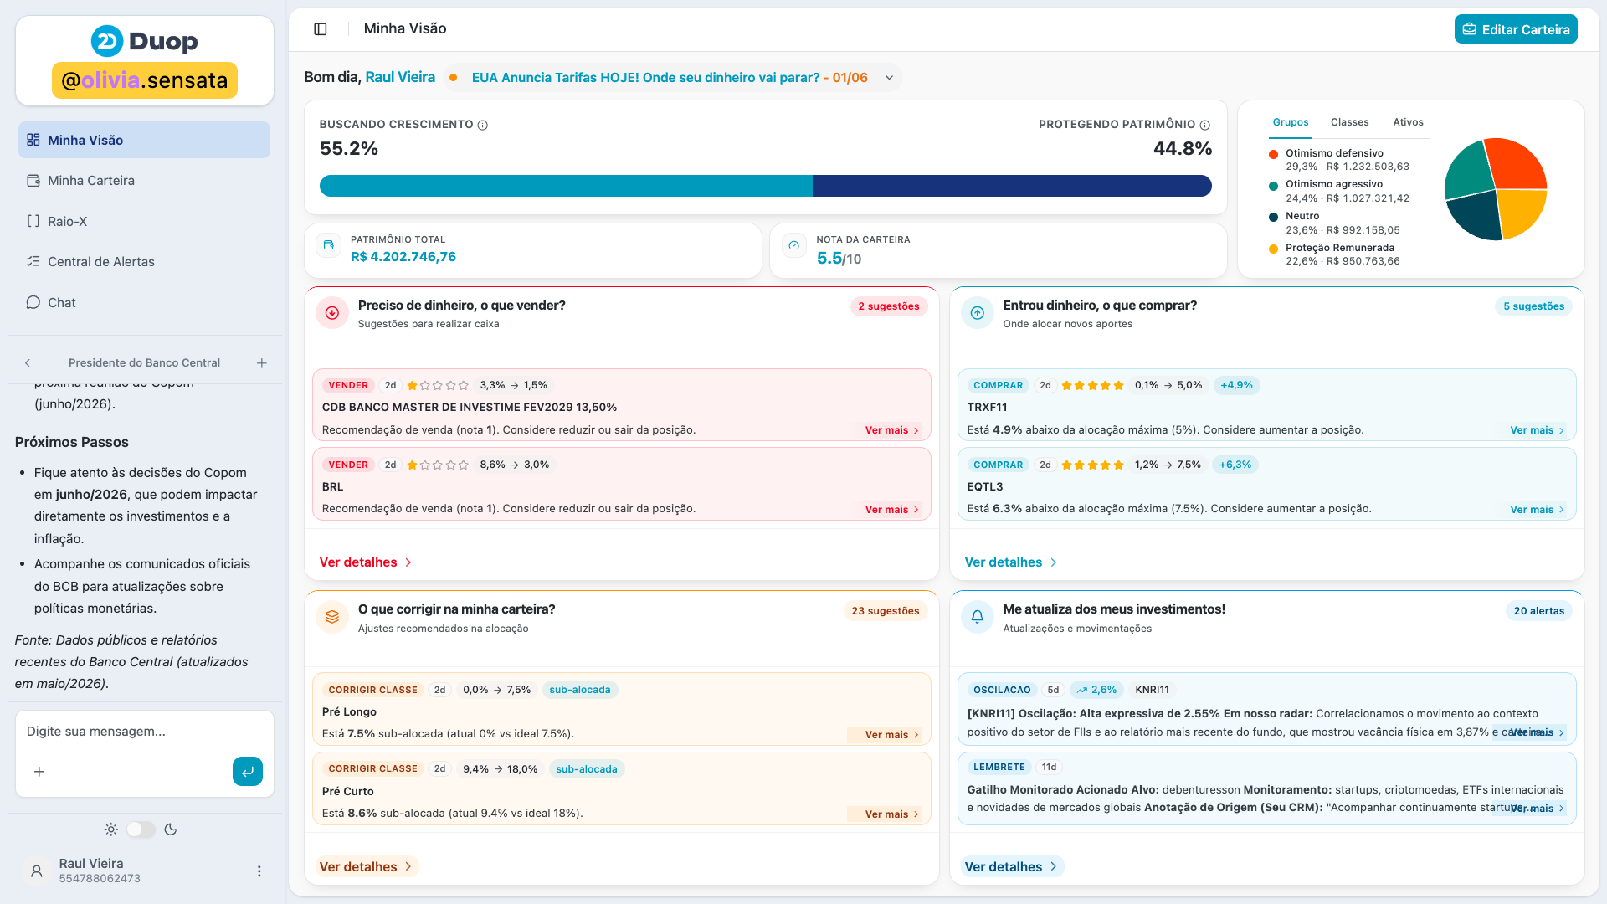Collapse the sidebar panel icon
This screenshot has width=1607, height=904.
(x=320, y=29)
